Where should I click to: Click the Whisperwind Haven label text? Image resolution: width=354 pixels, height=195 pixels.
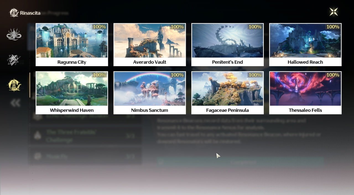[72, 110]
